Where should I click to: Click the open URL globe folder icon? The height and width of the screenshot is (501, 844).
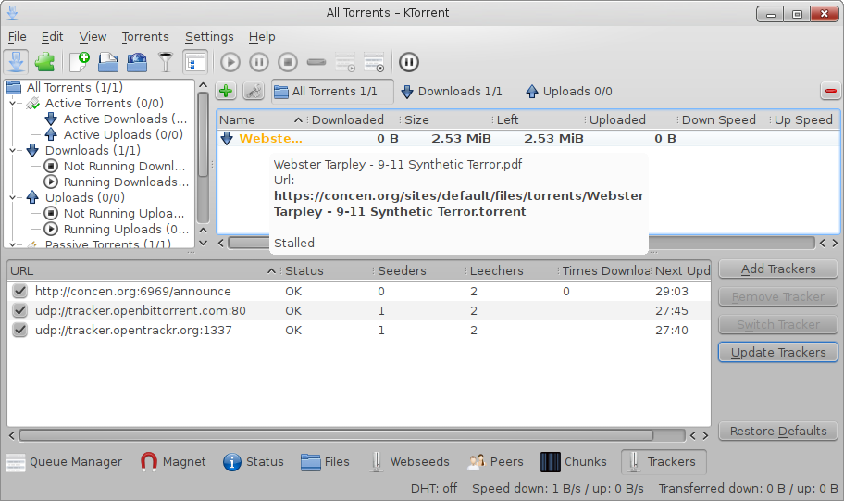click(137, 62)
